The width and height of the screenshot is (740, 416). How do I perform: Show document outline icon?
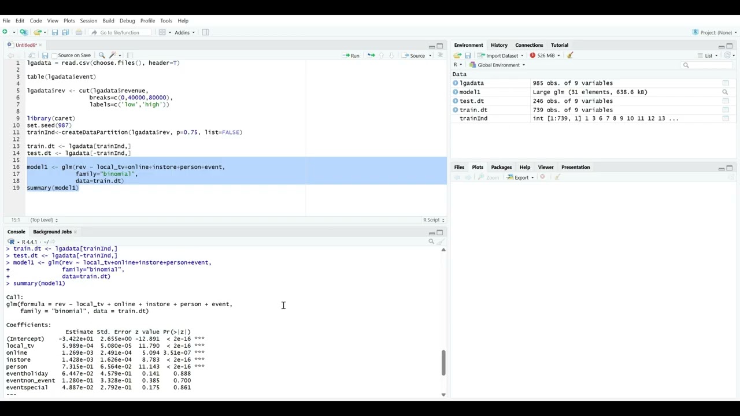[440, 55]
